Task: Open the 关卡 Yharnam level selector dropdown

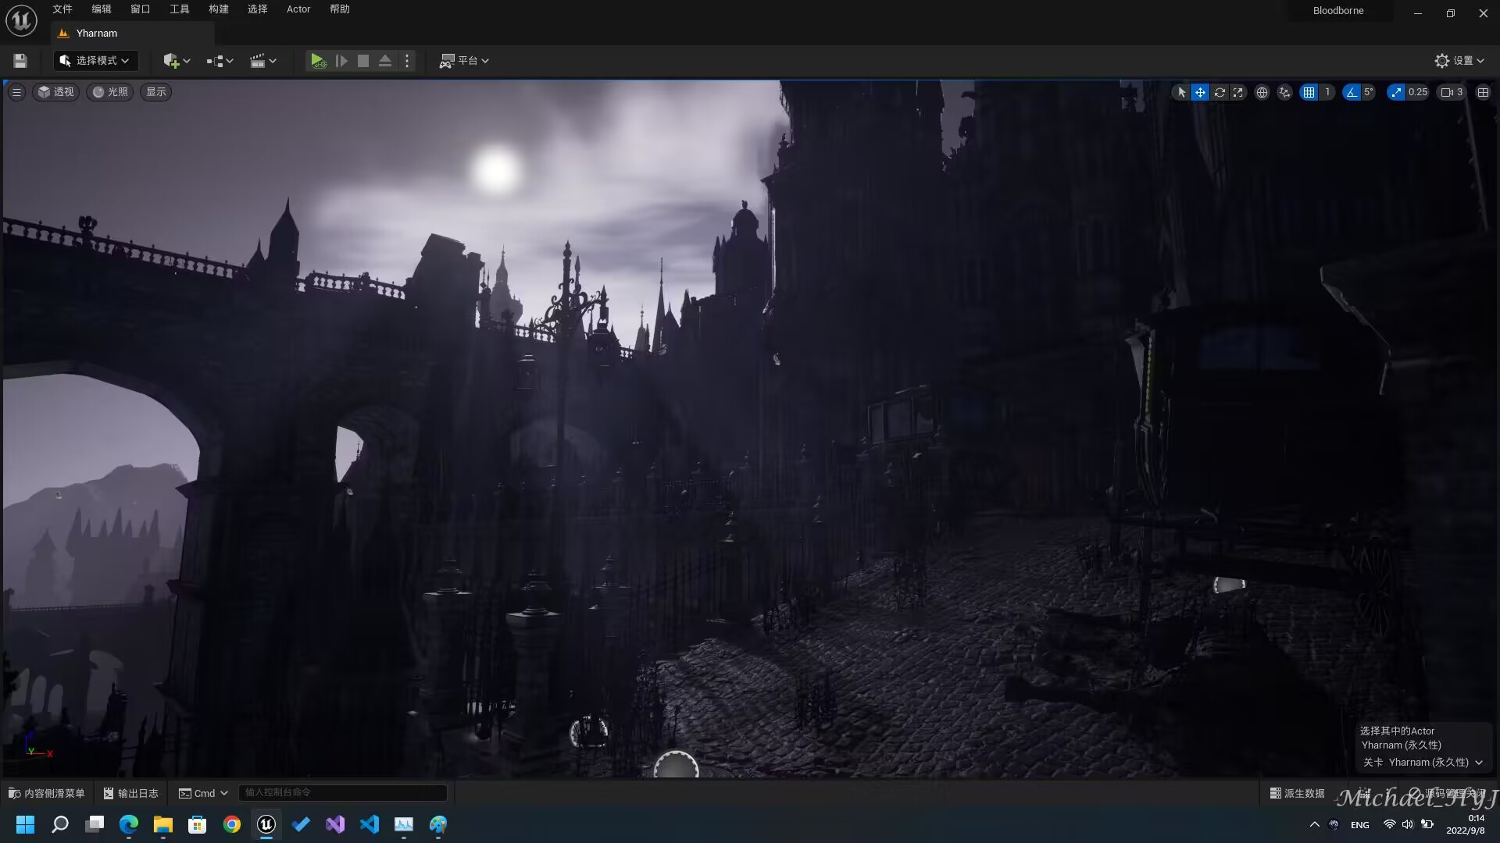Action: 1423,763
